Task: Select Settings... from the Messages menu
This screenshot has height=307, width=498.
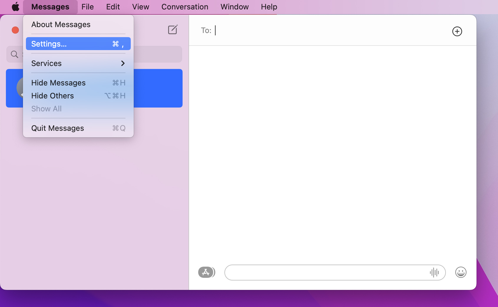Action: [78, 44]
